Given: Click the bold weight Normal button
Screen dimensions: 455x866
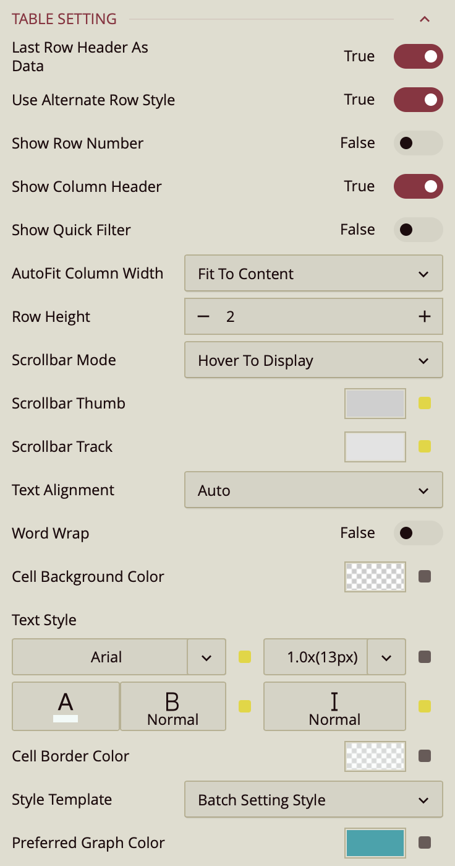Looking at the screenshot, I should (x=172, y=706).
